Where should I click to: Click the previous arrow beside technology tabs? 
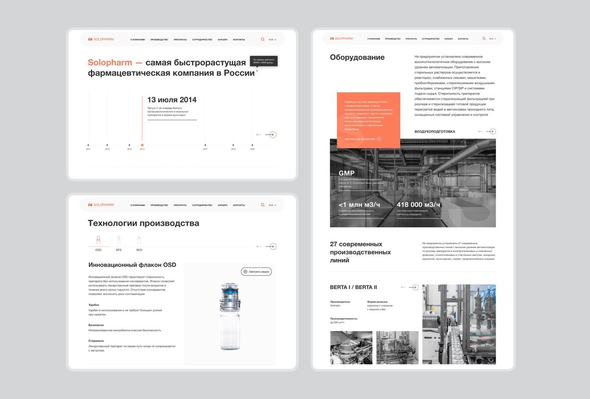click(x=259, y=246)
